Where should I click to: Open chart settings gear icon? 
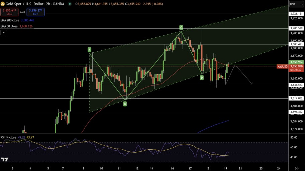pos(297,168)
